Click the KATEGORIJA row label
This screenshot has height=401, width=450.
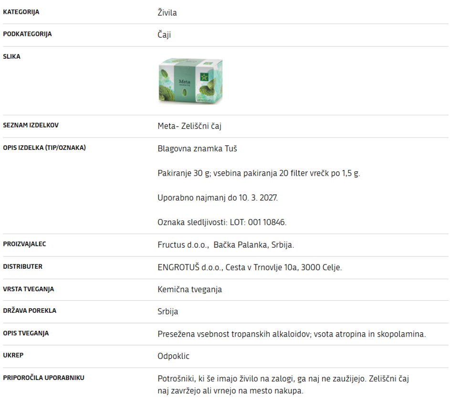(21, 12)
